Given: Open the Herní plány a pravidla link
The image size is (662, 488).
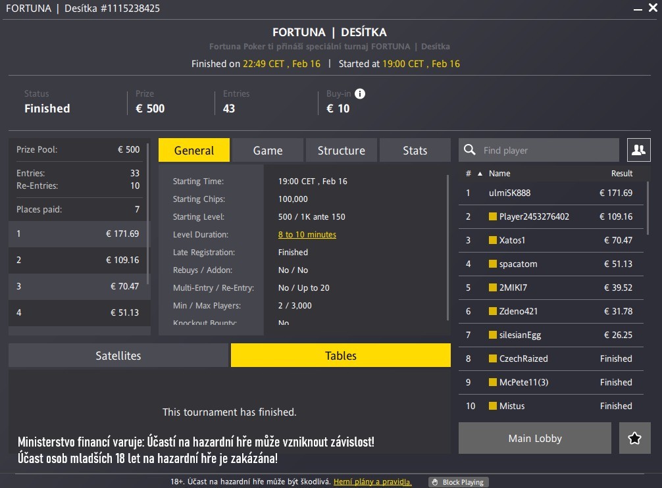Looking at the screenshot, I should click(372, 481).
